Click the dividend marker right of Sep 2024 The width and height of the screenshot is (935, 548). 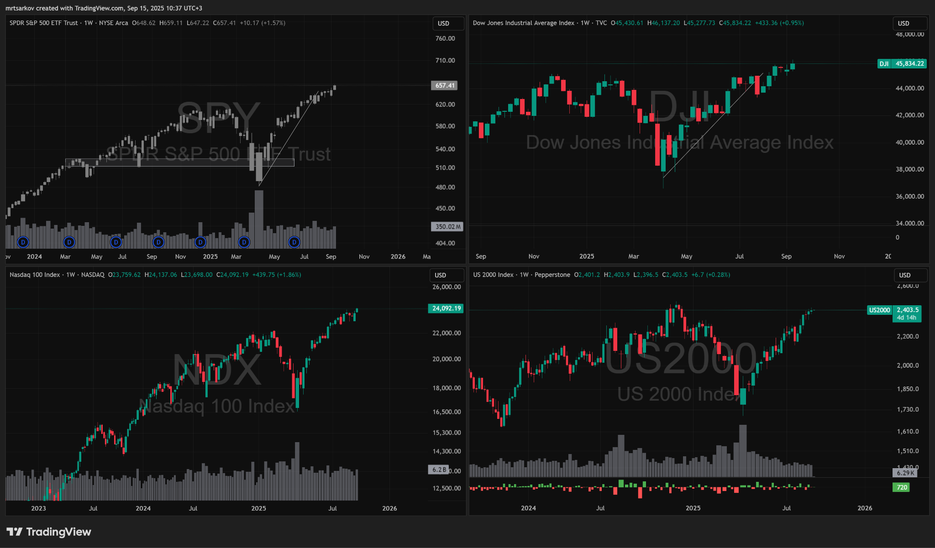158,242
